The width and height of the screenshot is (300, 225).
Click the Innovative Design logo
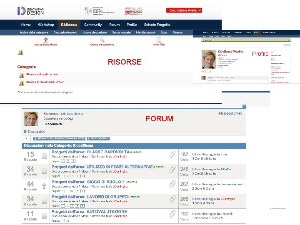tap(30, 11)
